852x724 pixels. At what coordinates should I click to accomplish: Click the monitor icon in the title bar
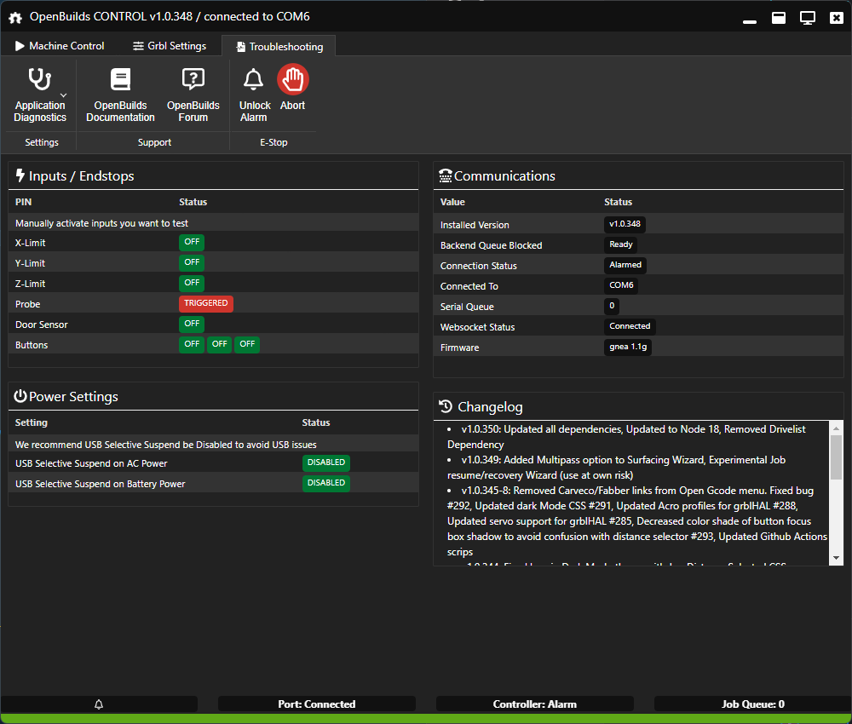point(808,17)
